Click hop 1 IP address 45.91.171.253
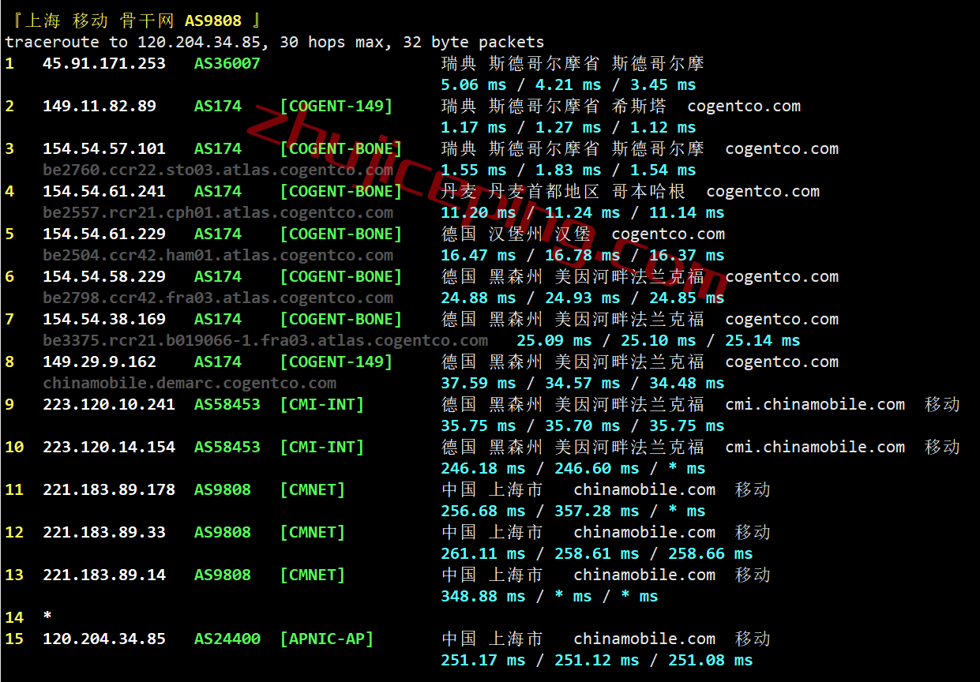The height and width of the screenshot is (682, 980). [104, 63]
